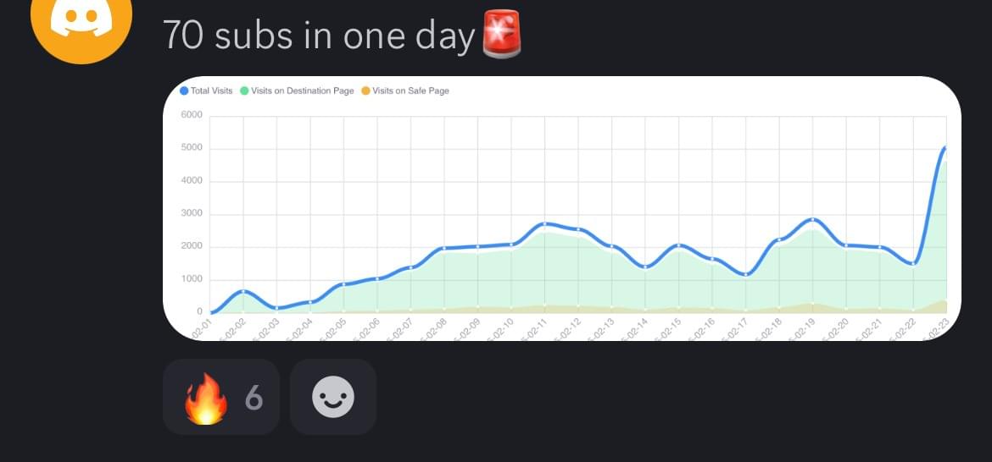Click the 02-19 peak data point
The width and height of the screenshot is (992, 462).
(x=813, y=220)
